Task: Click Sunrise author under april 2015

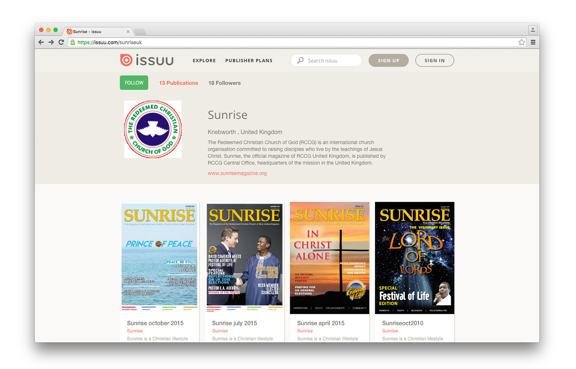Action: coord(304,331)
